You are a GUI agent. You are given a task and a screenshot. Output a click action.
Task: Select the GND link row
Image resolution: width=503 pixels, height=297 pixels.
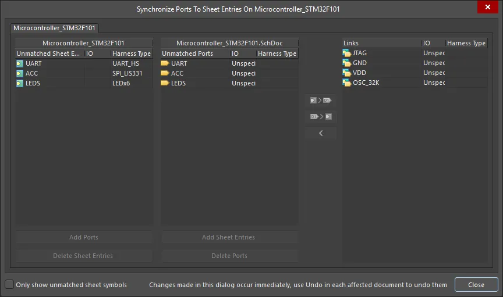pos(415,63)
